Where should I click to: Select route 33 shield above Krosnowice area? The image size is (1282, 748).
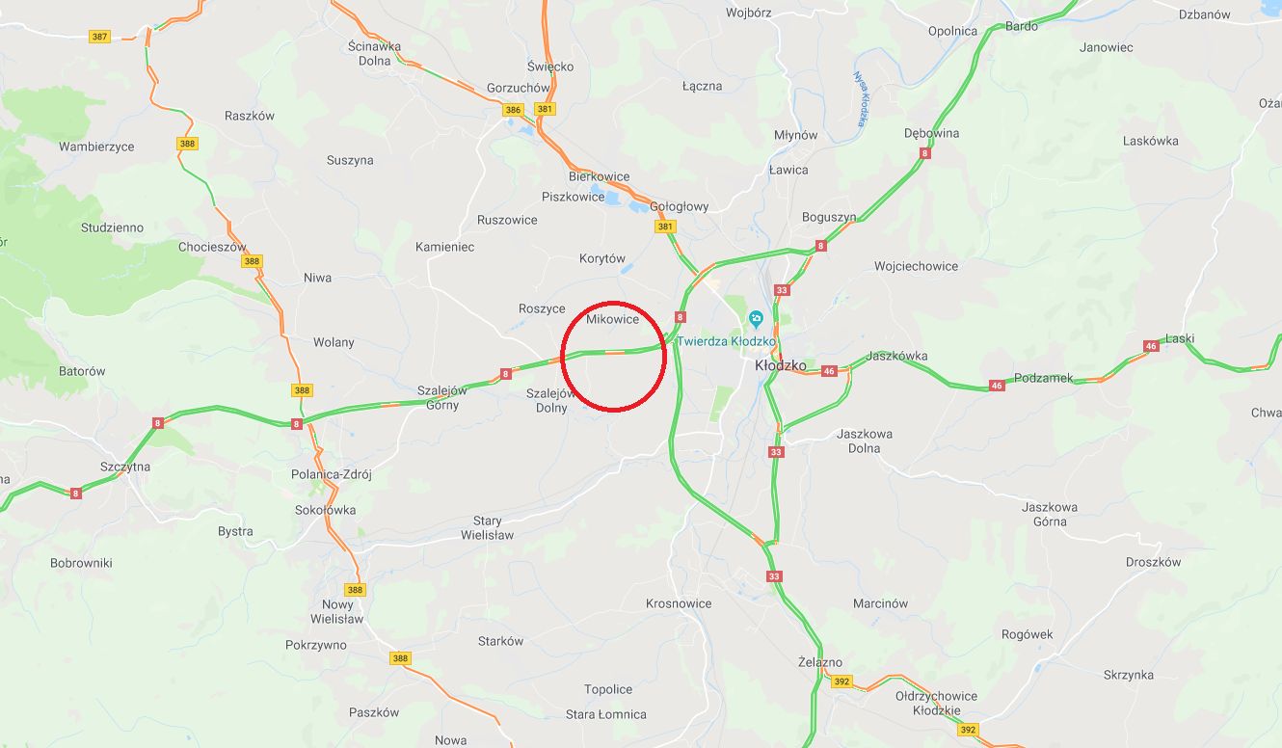(775, 576)
